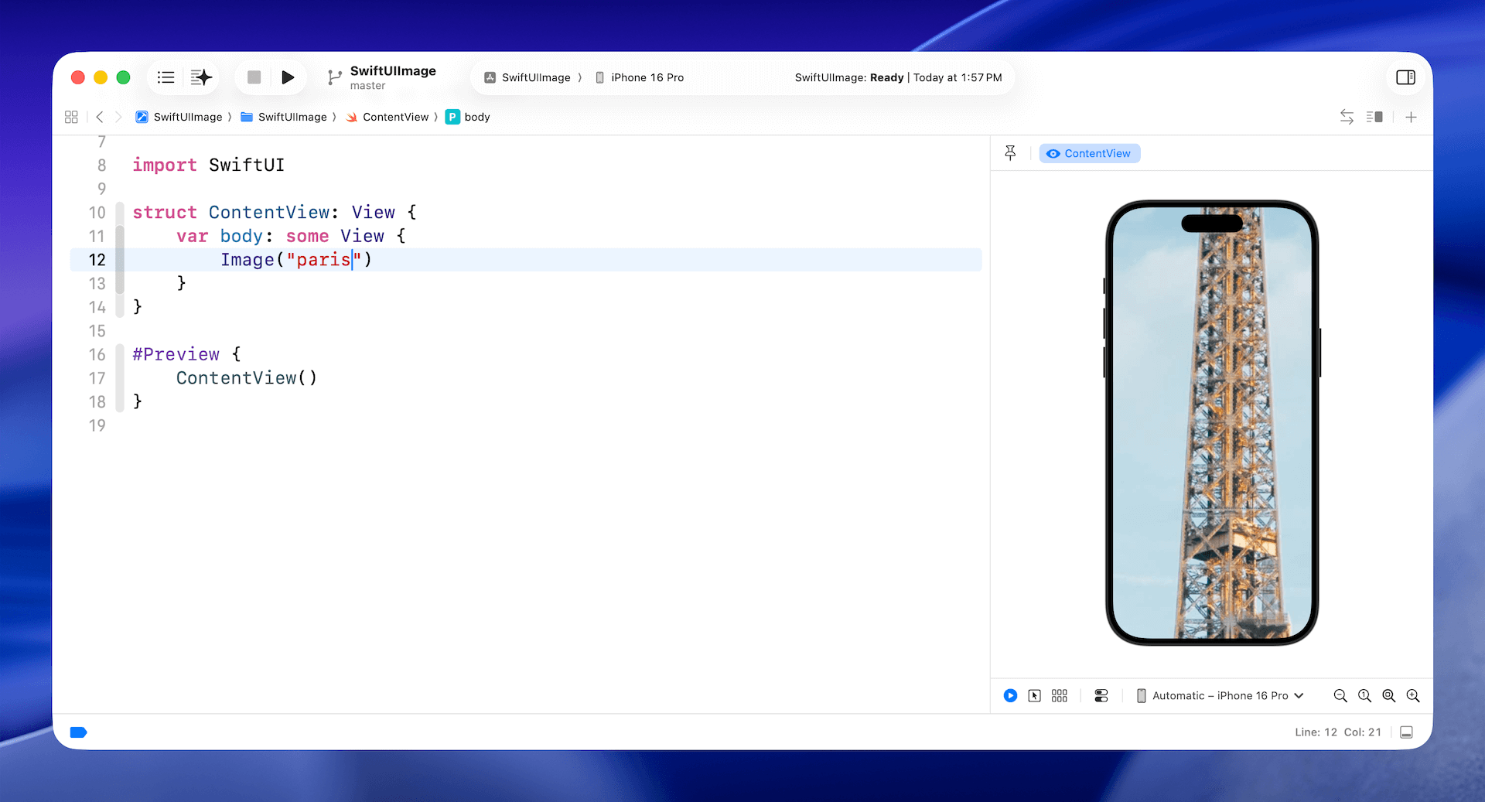Stop the running scheme

pyautogui.click(x=254, y=77)
